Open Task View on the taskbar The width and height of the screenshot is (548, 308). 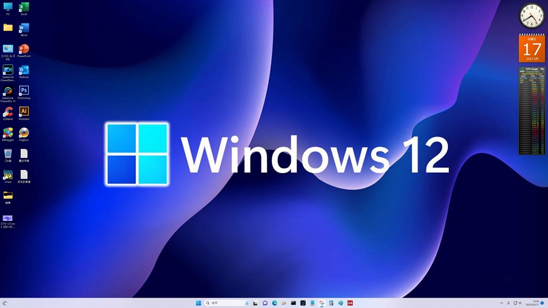(255, 303)
